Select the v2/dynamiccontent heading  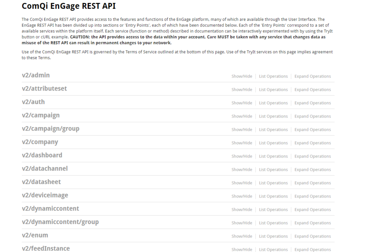coord(50,209)
